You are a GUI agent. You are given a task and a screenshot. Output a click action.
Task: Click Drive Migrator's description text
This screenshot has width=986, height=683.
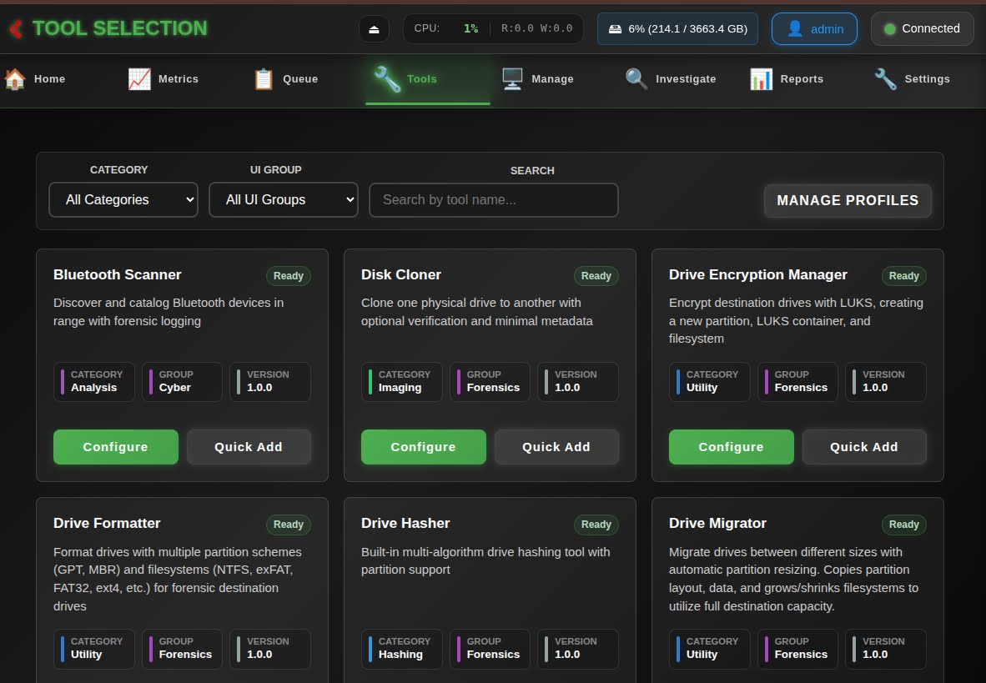point(793,580)
